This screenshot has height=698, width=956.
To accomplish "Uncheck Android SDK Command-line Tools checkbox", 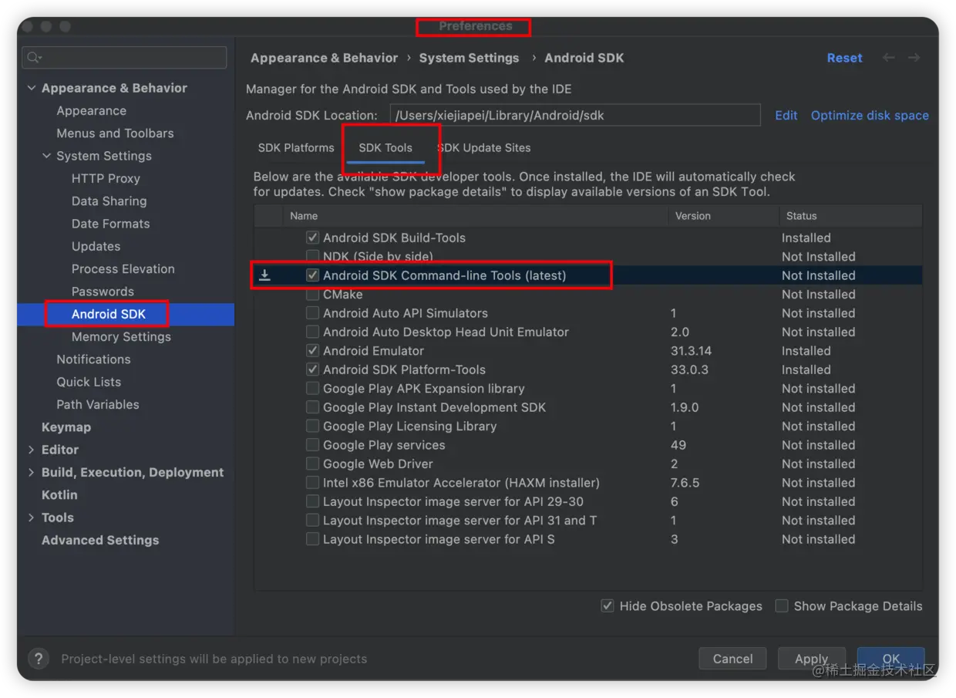I will (312, 275).
